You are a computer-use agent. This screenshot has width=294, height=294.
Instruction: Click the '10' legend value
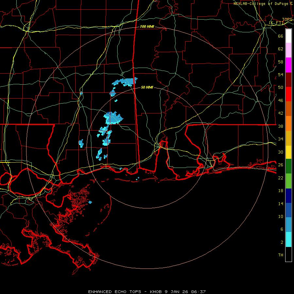click(281, 216)
